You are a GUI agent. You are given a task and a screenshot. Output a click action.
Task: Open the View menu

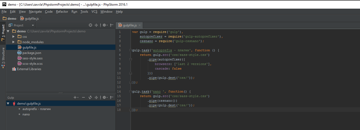22,12
